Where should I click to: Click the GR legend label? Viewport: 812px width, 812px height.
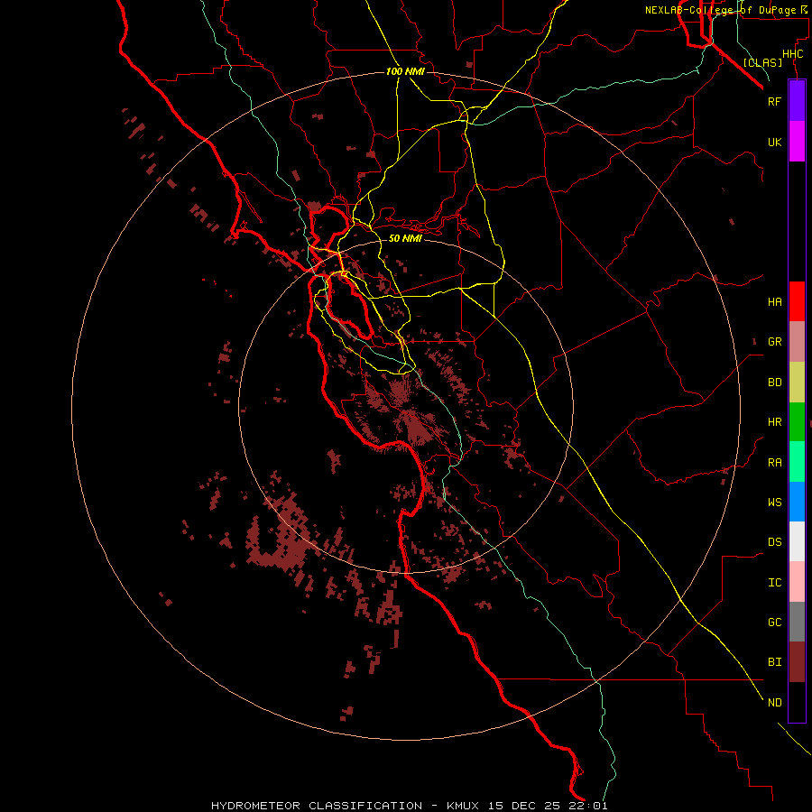pos(774,342)
